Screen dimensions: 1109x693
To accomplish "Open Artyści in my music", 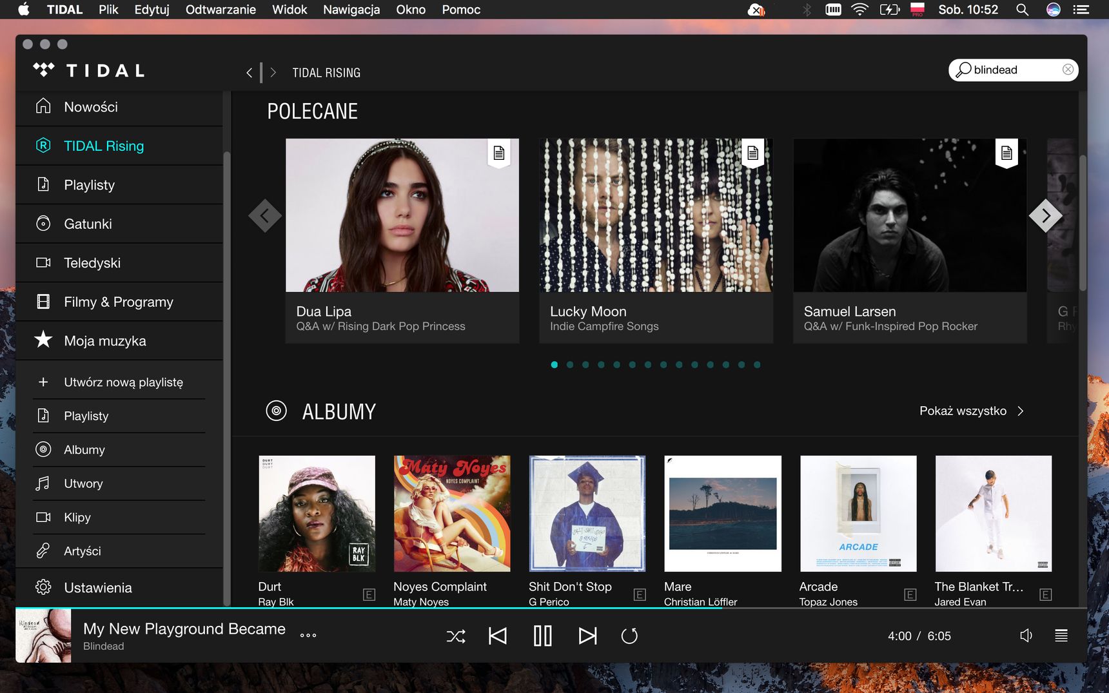I will (x=120, y=551).
